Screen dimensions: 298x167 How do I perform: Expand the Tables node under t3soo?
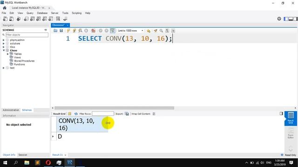pyautogui.click(x=8, y=54)
